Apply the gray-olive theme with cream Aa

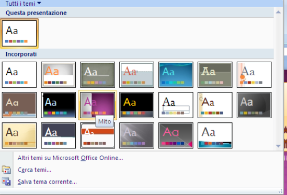[215, 75]
